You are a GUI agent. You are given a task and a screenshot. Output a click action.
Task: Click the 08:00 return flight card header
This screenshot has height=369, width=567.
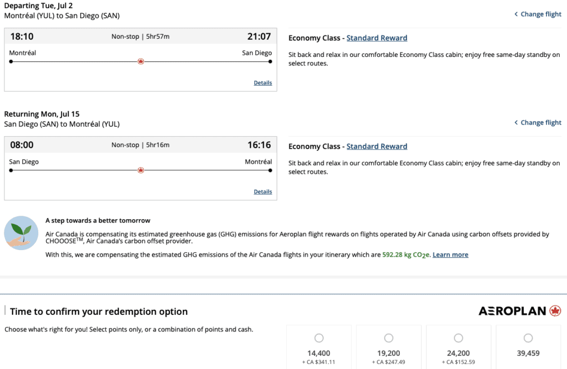coord(140,145)
